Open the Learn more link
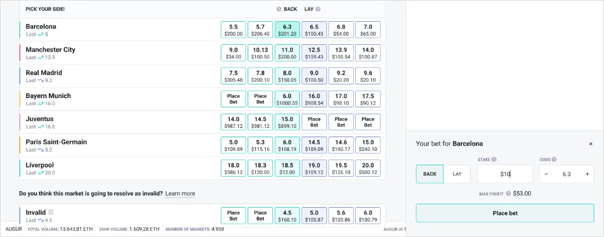Image resolution: width=604 pixels, height=237 pixels. coord(180,193)
